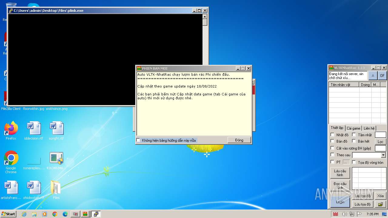Click the Lọc button
The height and width of the screenshot is (218, 388).
pyautogui.click(x=380, y=141)
